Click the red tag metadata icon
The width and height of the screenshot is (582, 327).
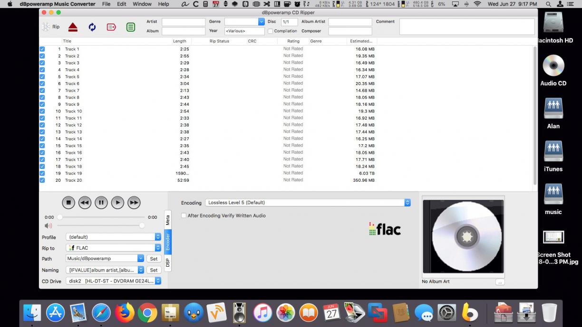point(111,27)
